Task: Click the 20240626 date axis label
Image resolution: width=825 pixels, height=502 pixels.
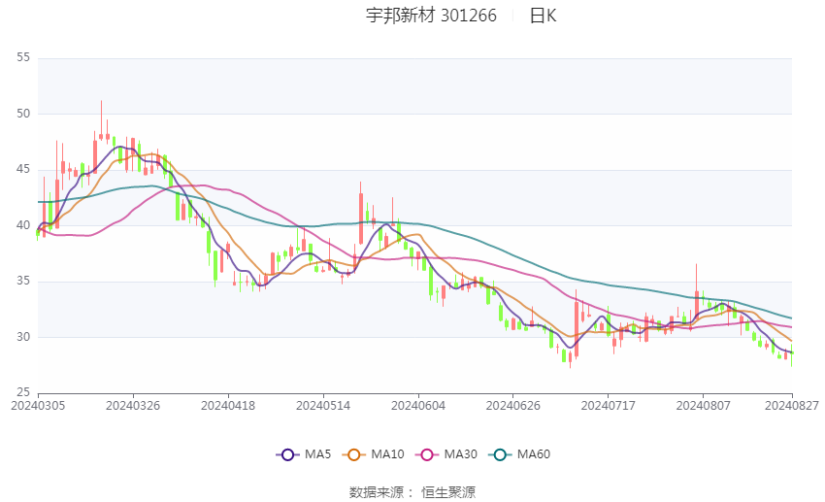Action: [513, 406]
